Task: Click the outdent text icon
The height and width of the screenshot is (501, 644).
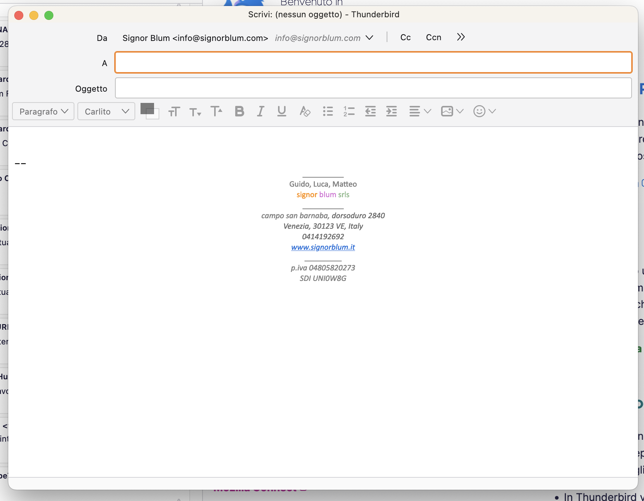Action: (370, 112)
